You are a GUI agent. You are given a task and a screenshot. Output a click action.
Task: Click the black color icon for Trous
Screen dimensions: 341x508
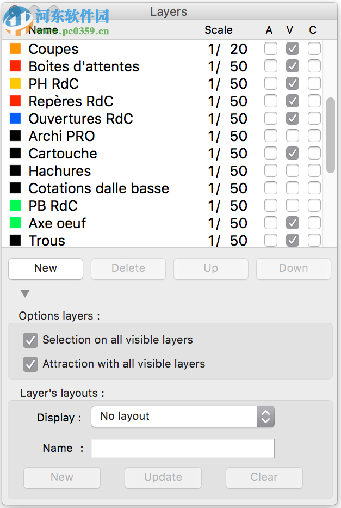(x=15, y=240)
